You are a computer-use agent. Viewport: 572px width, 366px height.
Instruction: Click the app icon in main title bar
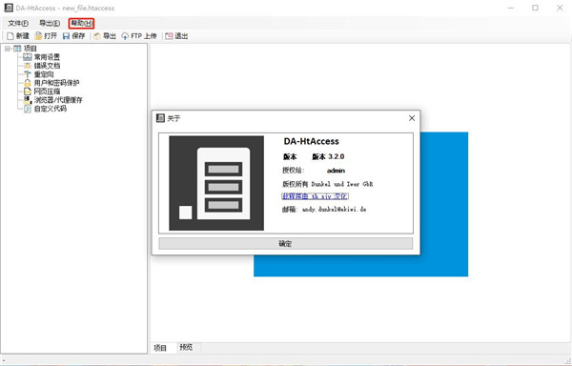point(9,8)
